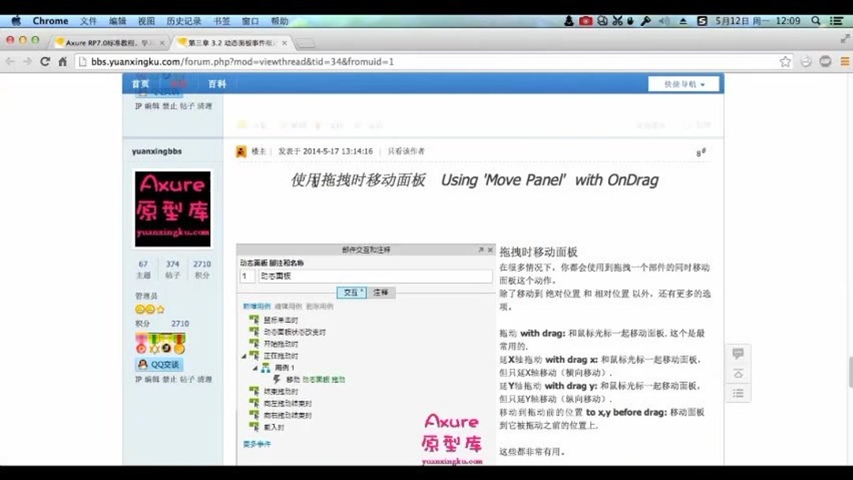Click the 结束拖动时 event icon
Screen dimensions: 853x480
point(254,391)
